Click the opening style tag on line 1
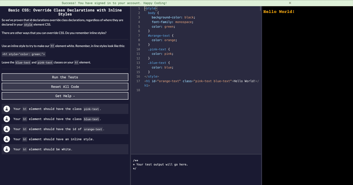The height and width of the screenshot is (185, 353). [x=150, y=8]
